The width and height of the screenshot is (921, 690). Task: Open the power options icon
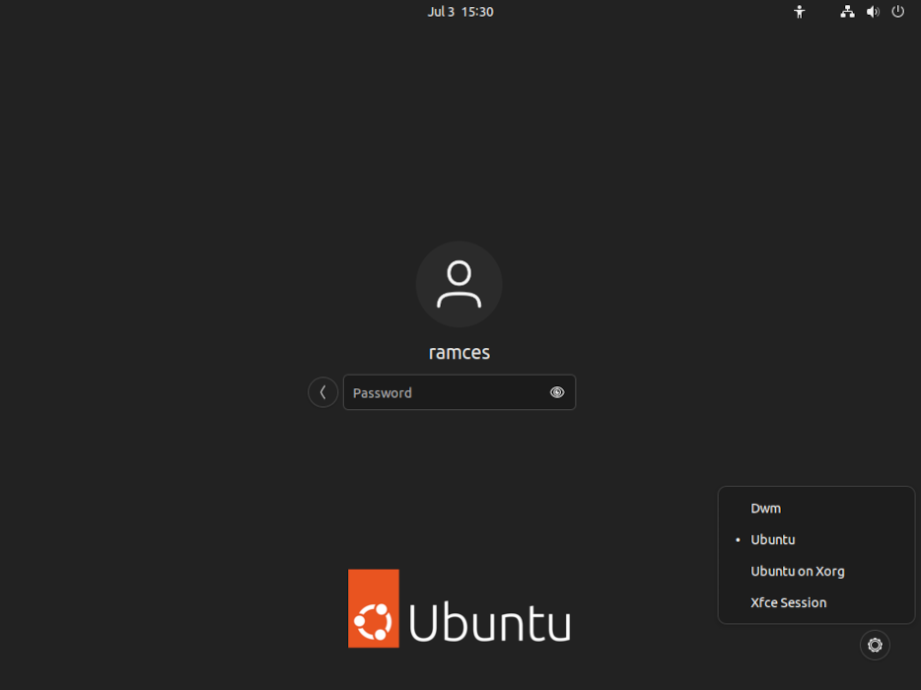(897, 12)
